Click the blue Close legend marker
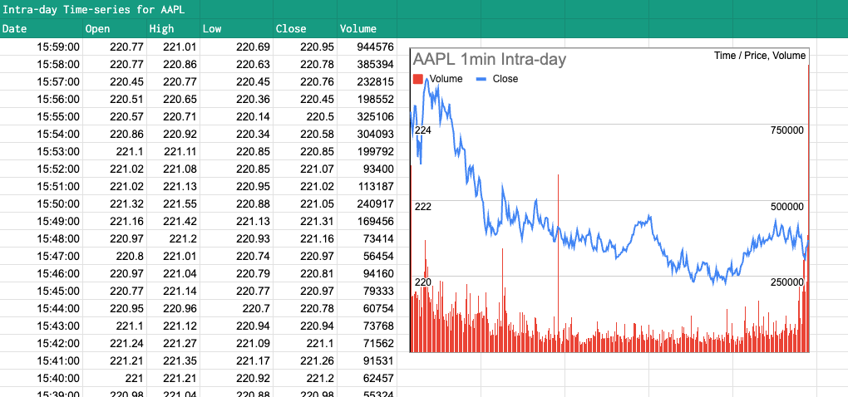Viewport: 848px width, 397px height. (x=481, y=79)
